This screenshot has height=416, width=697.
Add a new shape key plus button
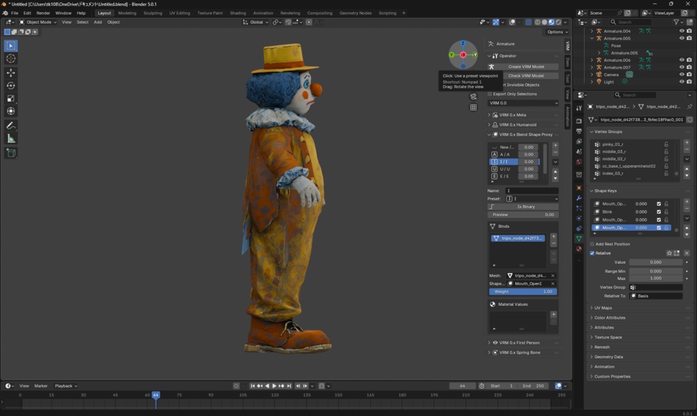click(x=687, y=202)
